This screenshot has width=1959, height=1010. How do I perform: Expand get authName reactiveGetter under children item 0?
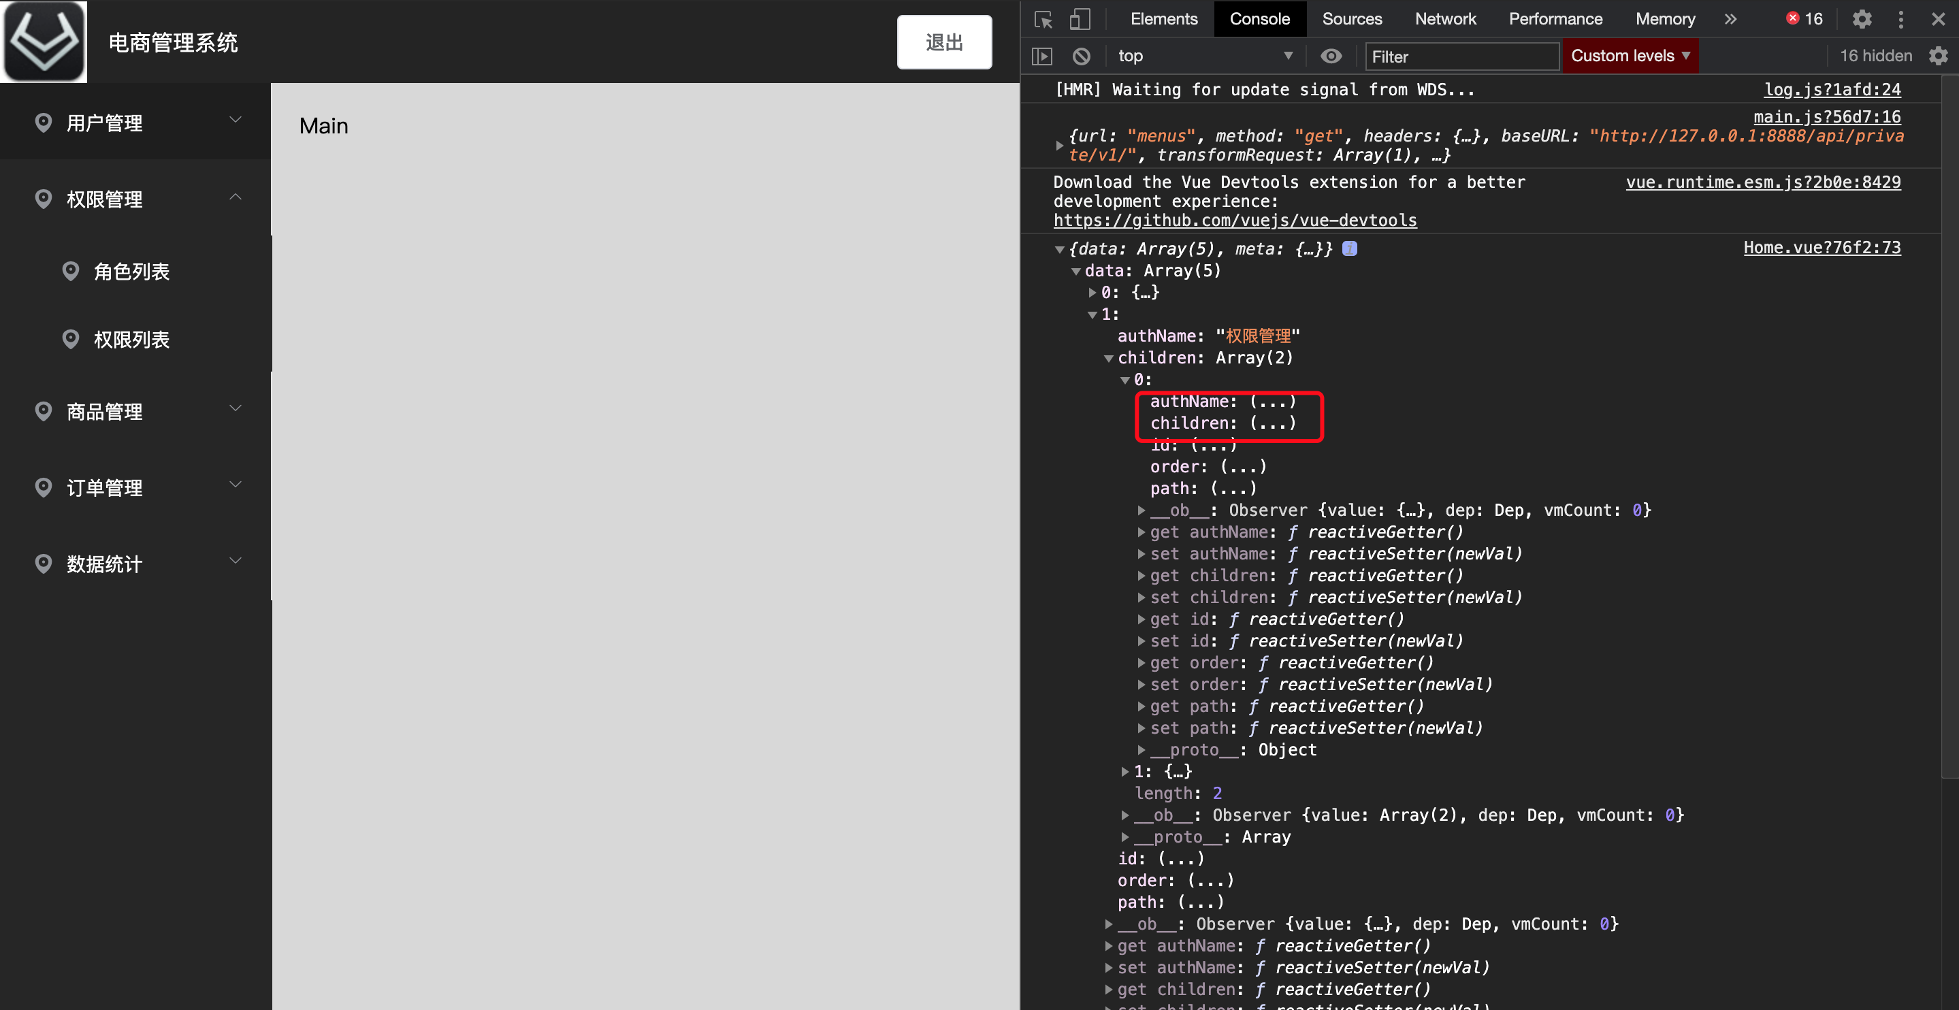(1141, 532)
